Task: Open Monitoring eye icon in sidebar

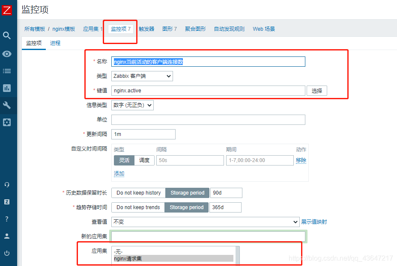Action: (x=7, y=54)
